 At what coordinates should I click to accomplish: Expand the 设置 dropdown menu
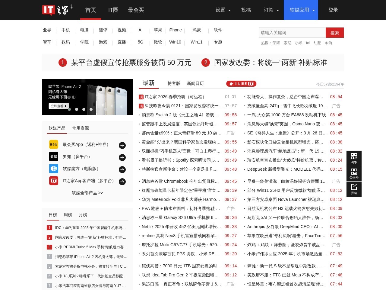(223, 10)
